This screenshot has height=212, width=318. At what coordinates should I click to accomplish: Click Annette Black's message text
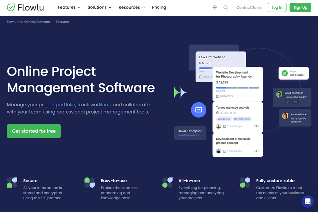[298, 120]
